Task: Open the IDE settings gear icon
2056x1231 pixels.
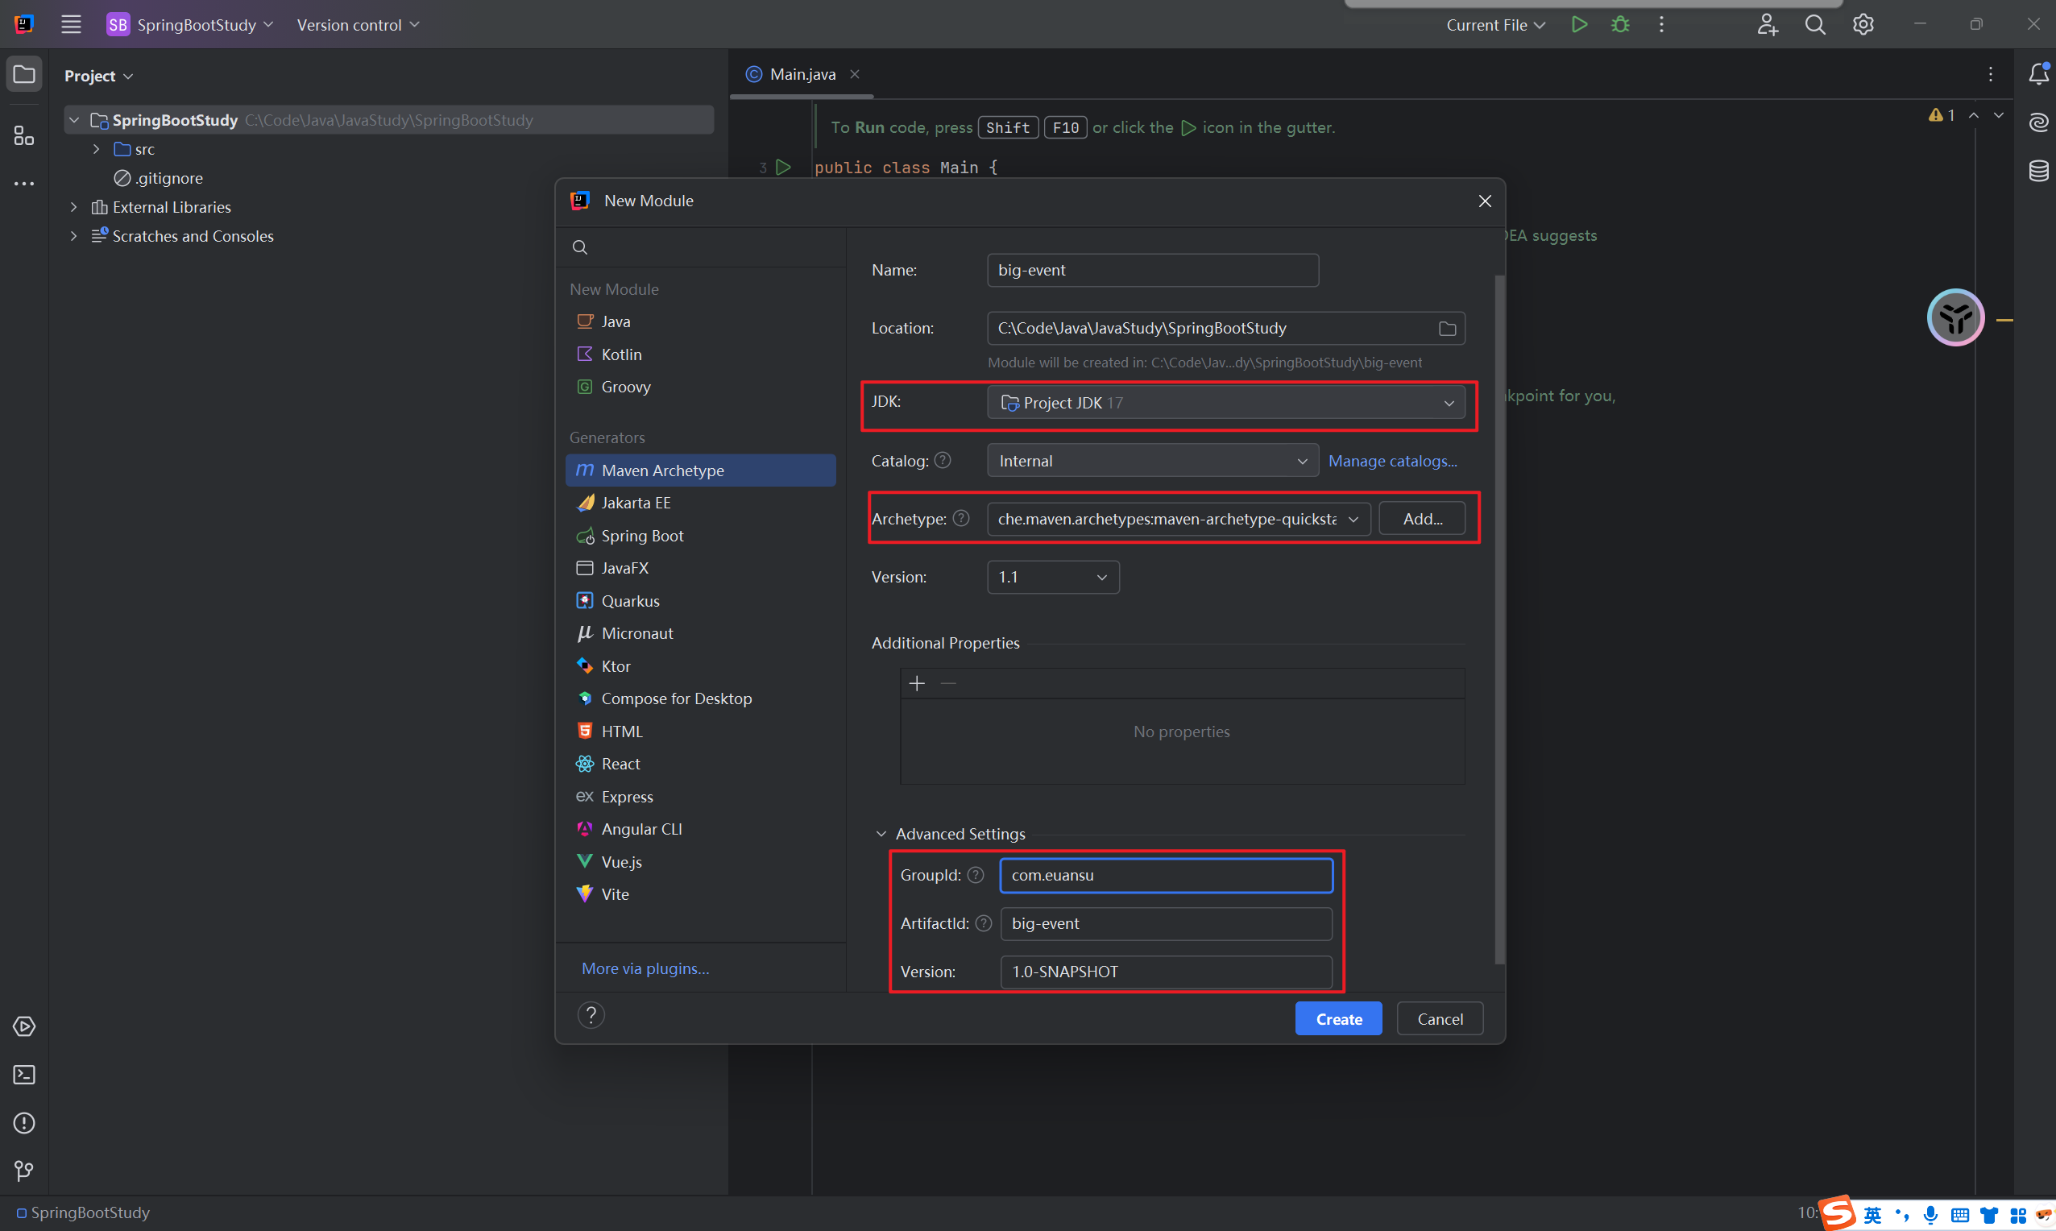Action: pyautogui.click(x=1863, y=25)
